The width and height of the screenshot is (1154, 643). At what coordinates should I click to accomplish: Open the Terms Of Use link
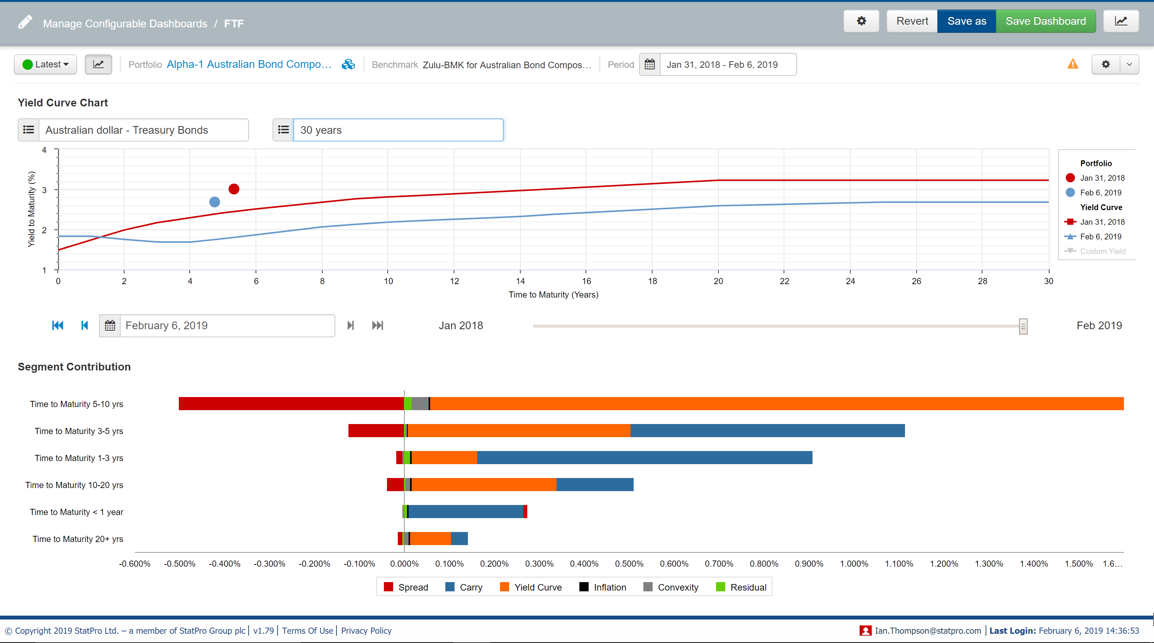(307, 630)
